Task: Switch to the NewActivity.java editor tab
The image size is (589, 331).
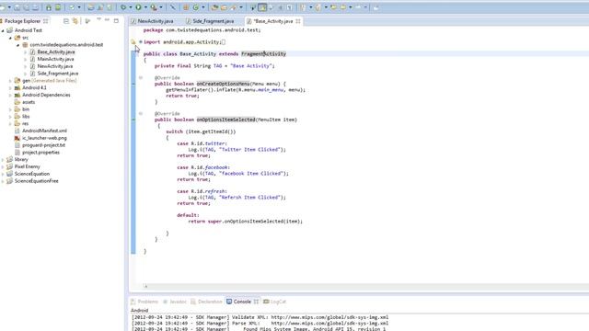Action: click(152, 21)
